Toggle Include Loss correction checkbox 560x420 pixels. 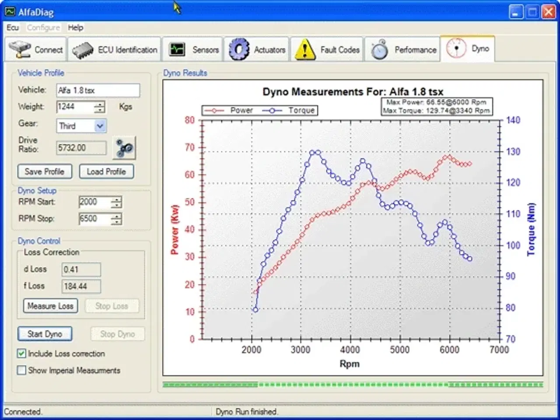(21, 353)
